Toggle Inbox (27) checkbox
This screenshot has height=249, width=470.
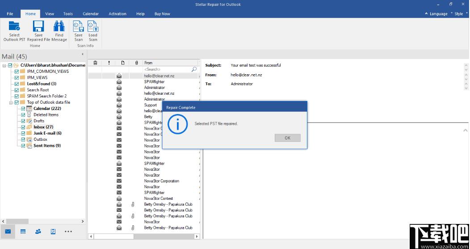tap(23, 127)
